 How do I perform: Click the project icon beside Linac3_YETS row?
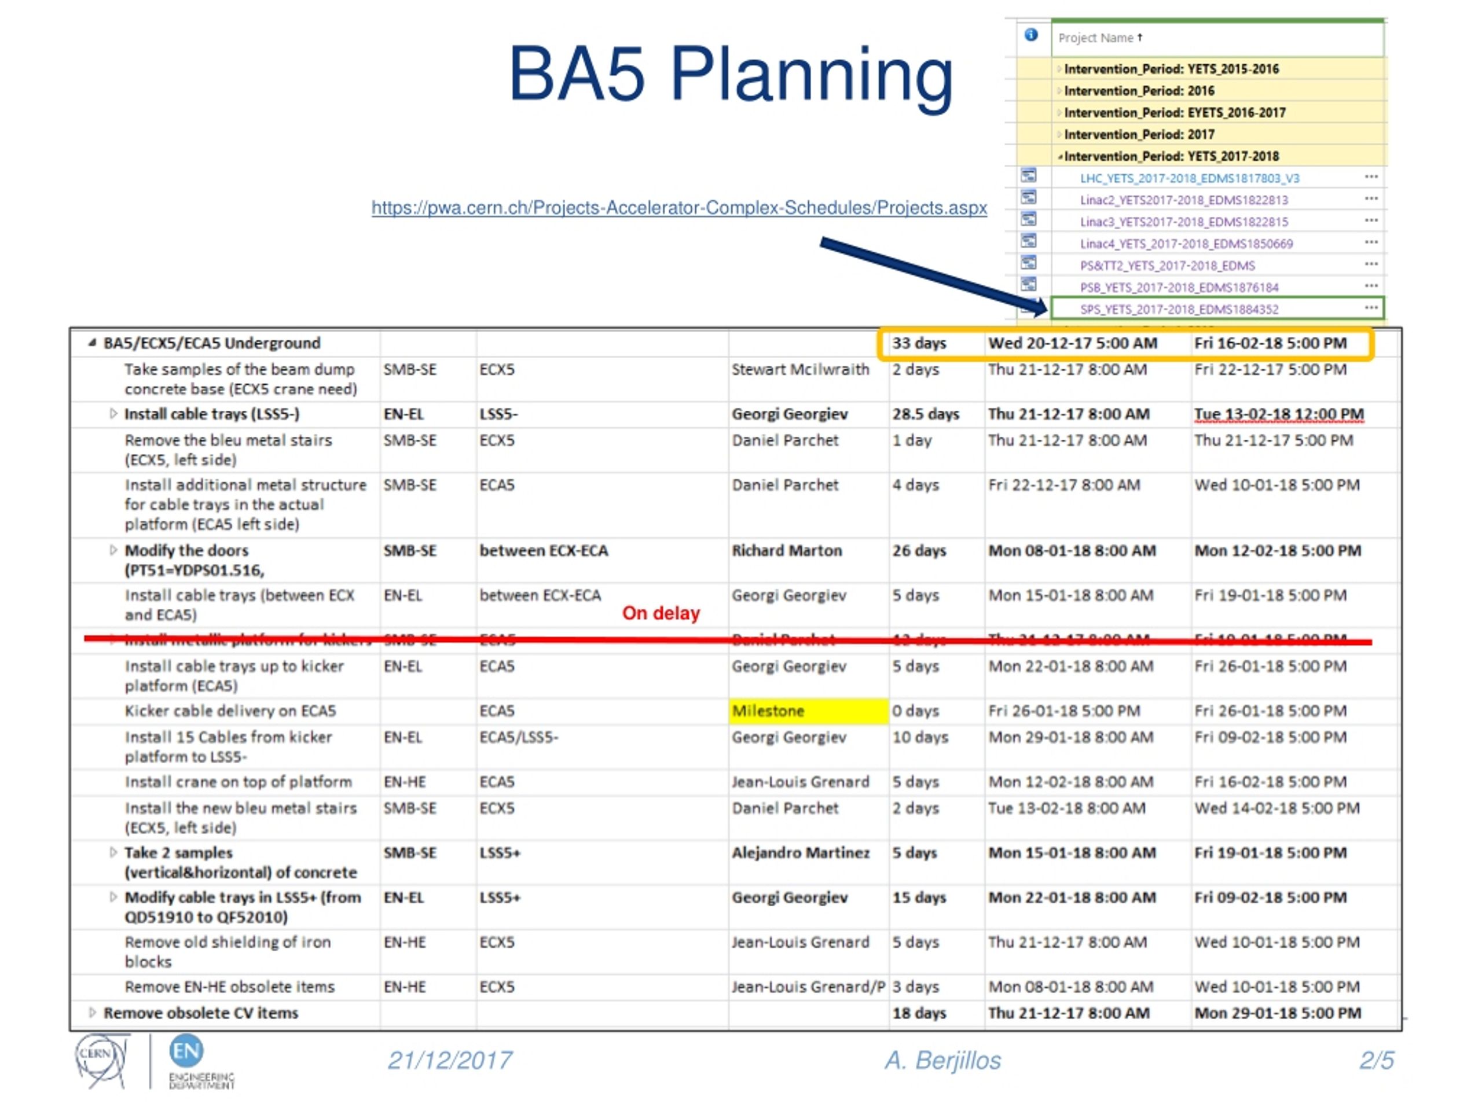point(1028,219)
